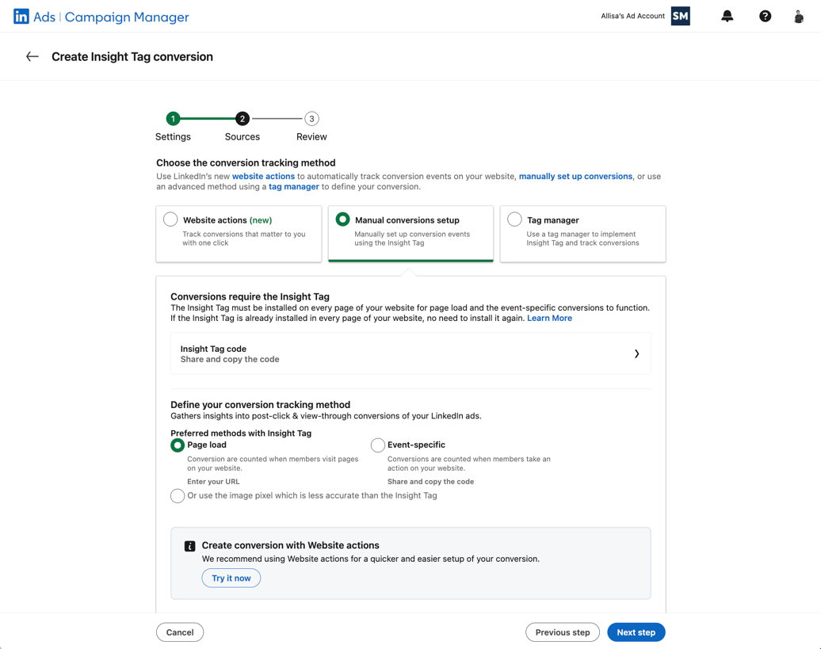The image size is (821, 649).
Task: Click the Cancel button
Action: [180, 632]
